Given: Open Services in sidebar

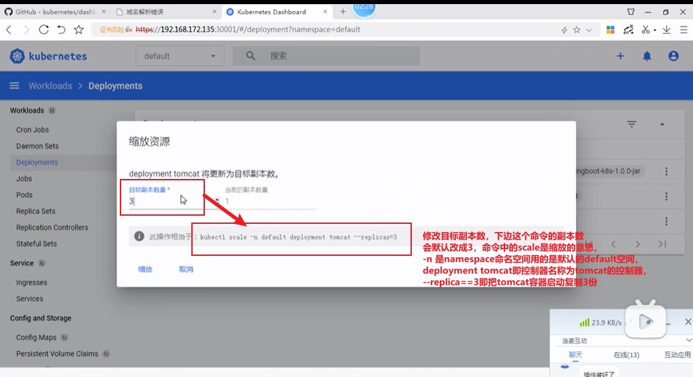Looking at the screenshot, I should tap(29, 299).
